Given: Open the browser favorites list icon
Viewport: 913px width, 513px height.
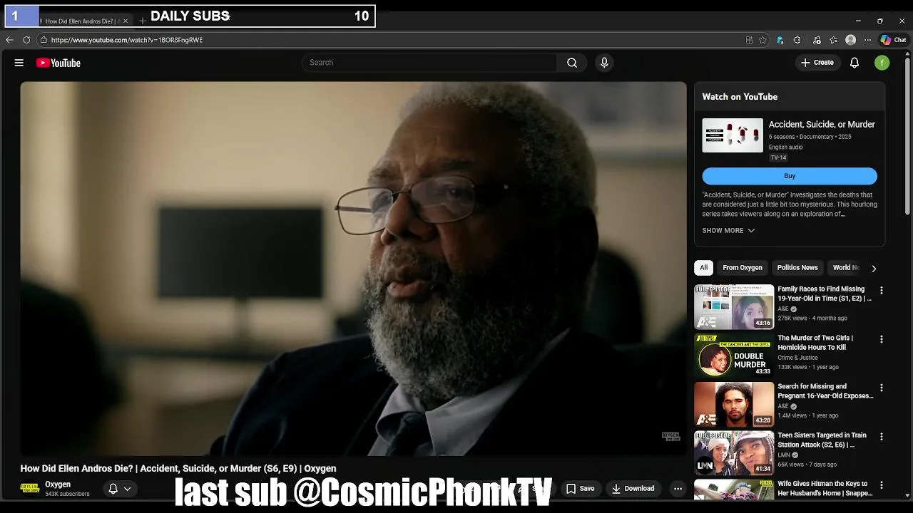Looking at the screenshot, I should (x=833, y=40).
